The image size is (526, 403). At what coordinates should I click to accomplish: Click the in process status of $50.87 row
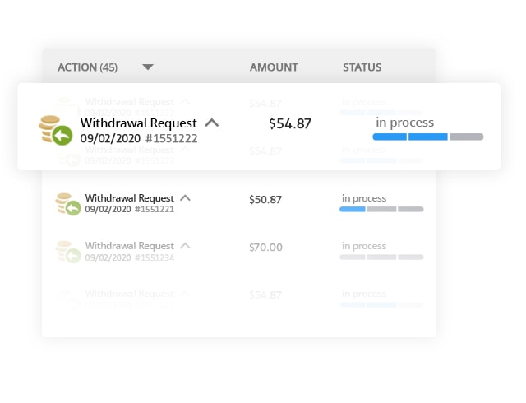point(364,198)
